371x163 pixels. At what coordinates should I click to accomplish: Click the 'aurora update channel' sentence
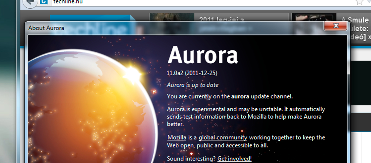(x=230, y=96)
